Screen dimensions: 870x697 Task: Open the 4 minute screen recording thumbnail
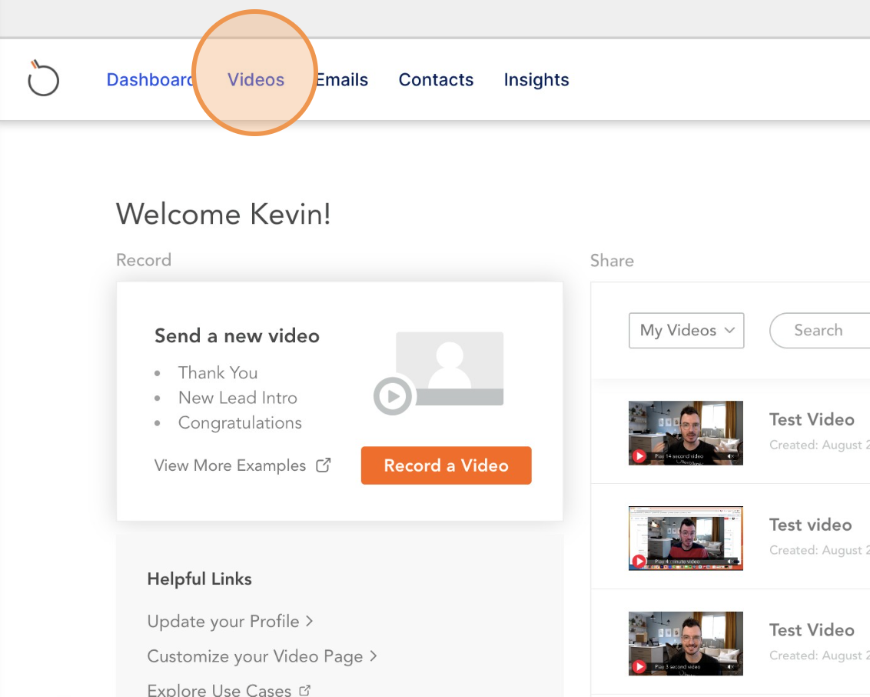tap(686, 538)
